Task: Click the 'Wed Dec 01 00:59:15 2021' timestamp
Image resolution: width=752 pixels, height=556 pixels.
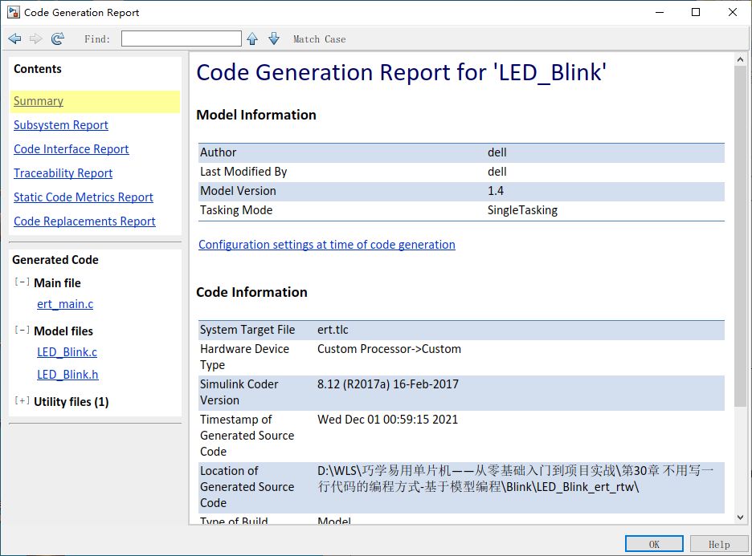Action: click(387, 420)
